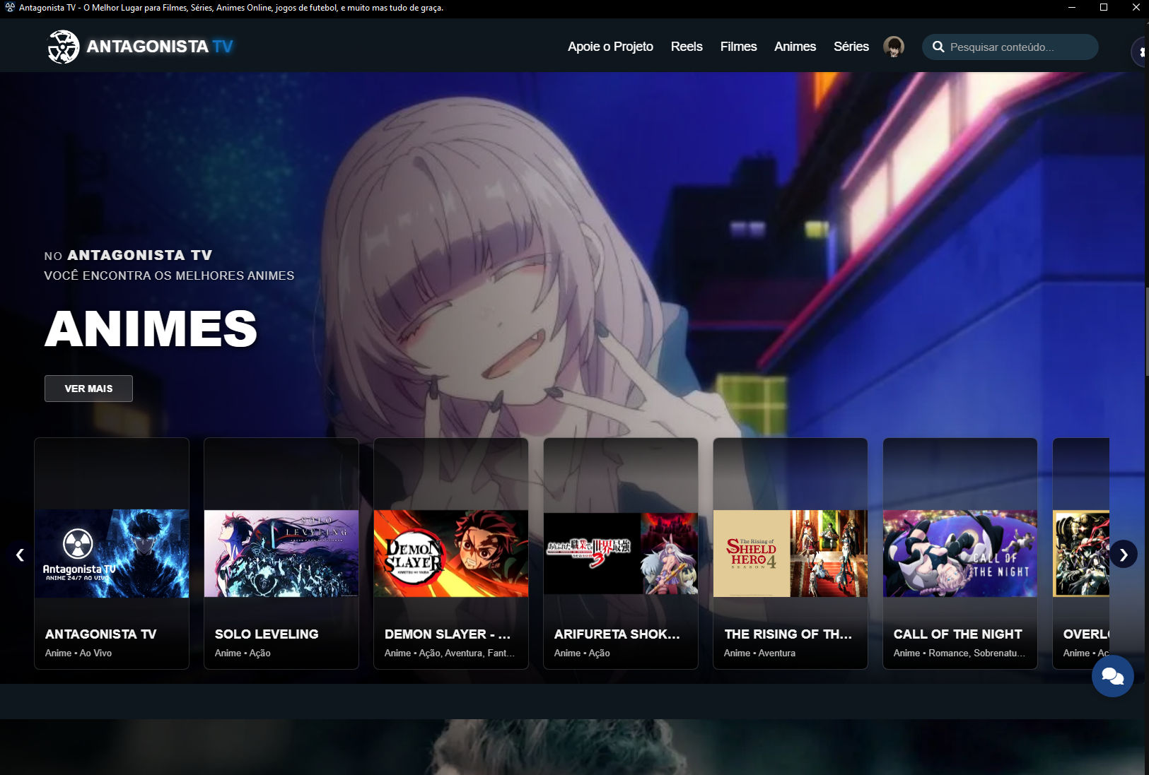Open the user profile avatar
The image size is (1149, 775).
894,47
